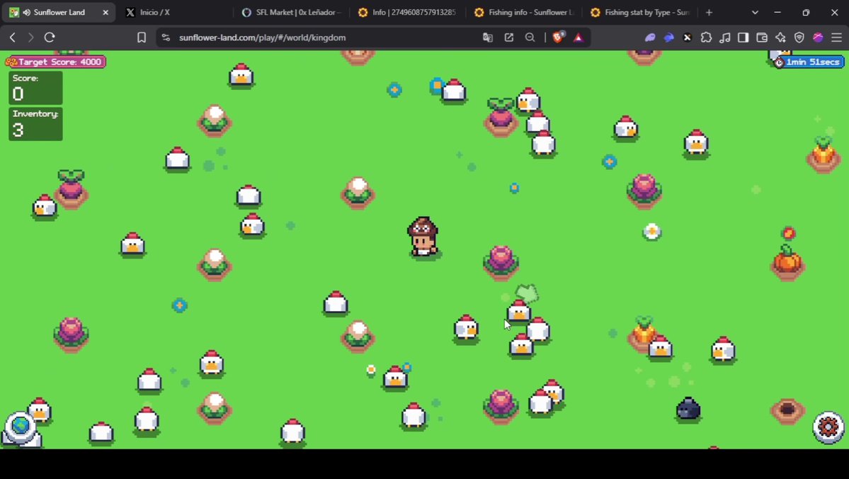Click the Score panel
Image resolution: width=849 pixels, height=479 pixels.
click(35, 88)
